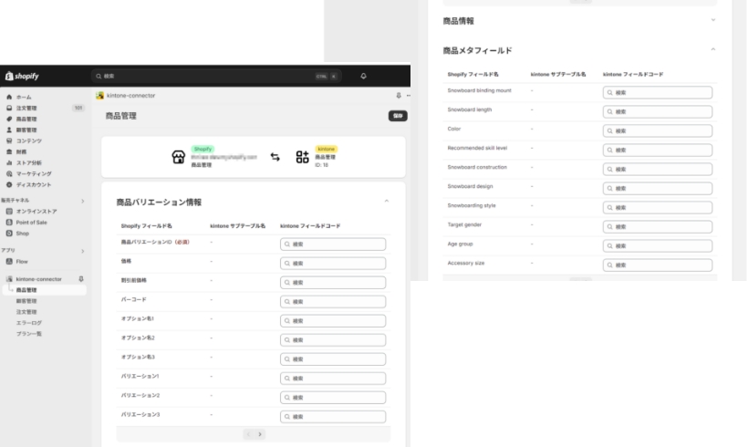Expand the アプリ section chevron in sidebar
The image size is (748, 447).
pos(81,249)
